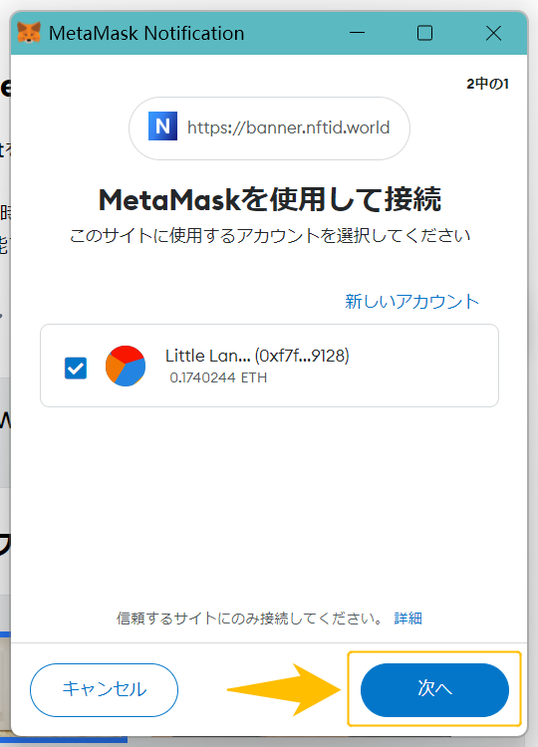Uncheck the Little Lan account checkbox
The height and width of the screenshot is (747, 538).
coord(76,368)
